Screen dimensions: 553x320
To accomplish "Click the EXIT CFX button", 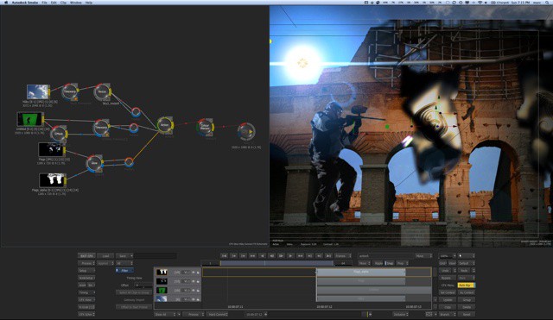I will point(86,256).
